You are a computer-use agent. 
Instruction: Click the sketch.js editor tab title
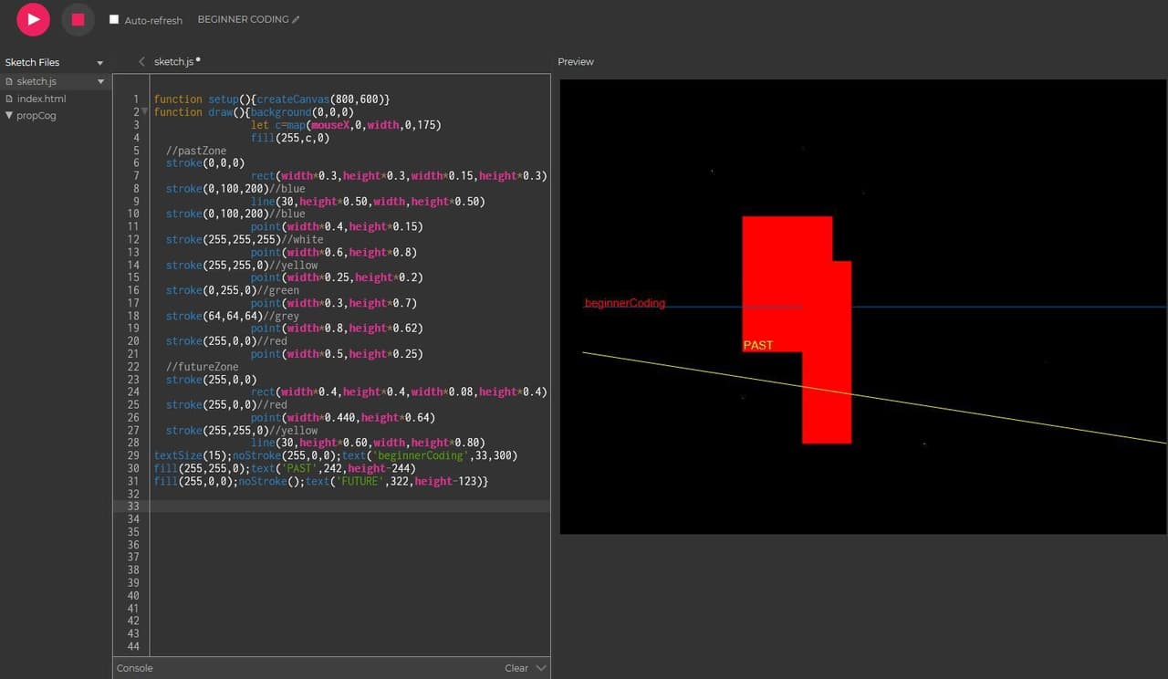pos(173,62)
